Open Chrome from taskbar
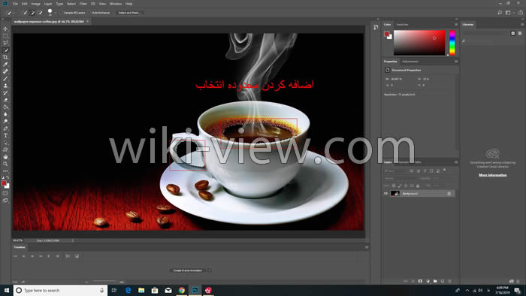Image resolution: width=526 pixels, height=296 pixels. pos(182,290)
